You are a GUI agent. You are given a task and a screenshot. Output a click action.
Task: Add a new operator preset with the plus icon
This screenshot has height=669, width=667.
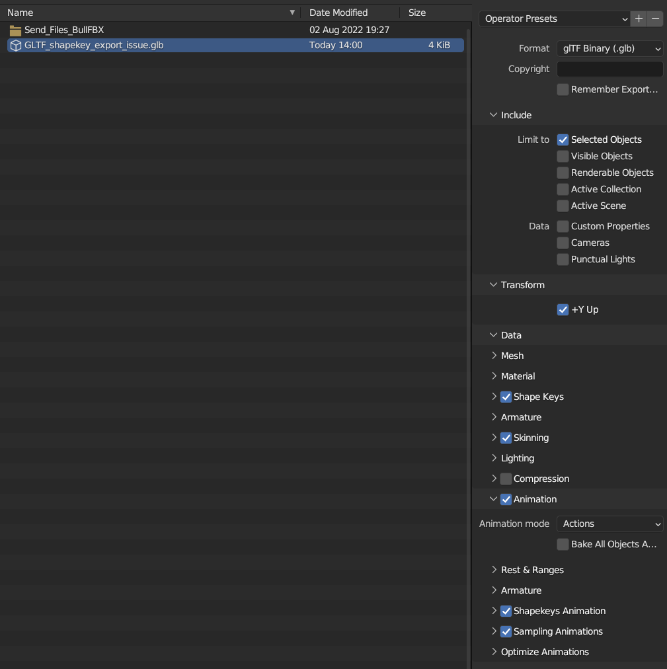coord(638,19)
